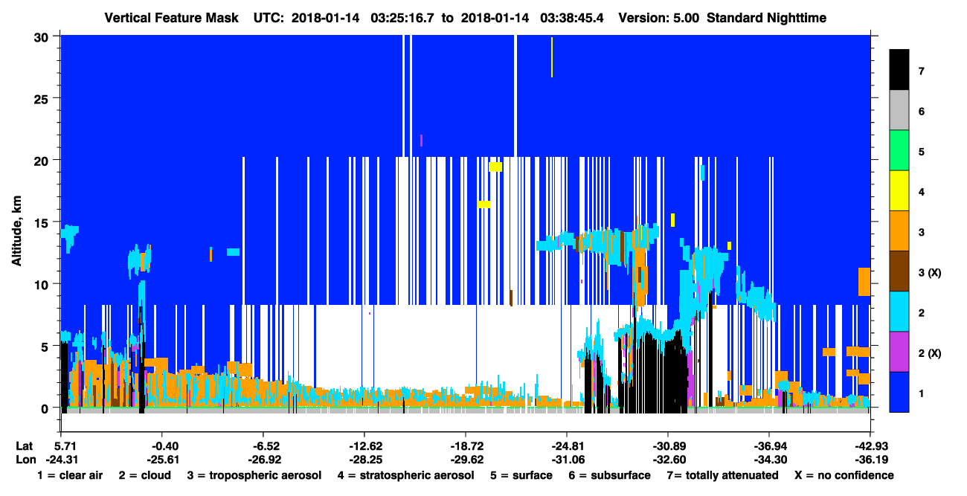This screenshot has width=967, height=496.
Task: Click the latitude value '-42.93'
Action: click(x=870, y=446)
